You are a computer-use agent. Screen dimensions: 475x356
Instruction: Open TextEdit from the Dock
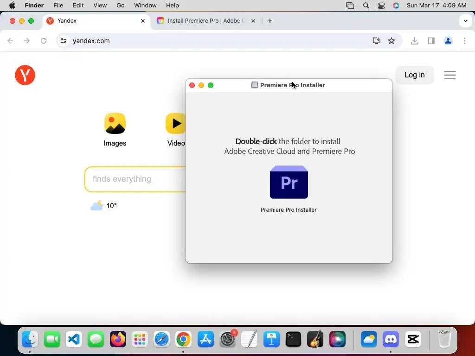[x=249, y=339]
